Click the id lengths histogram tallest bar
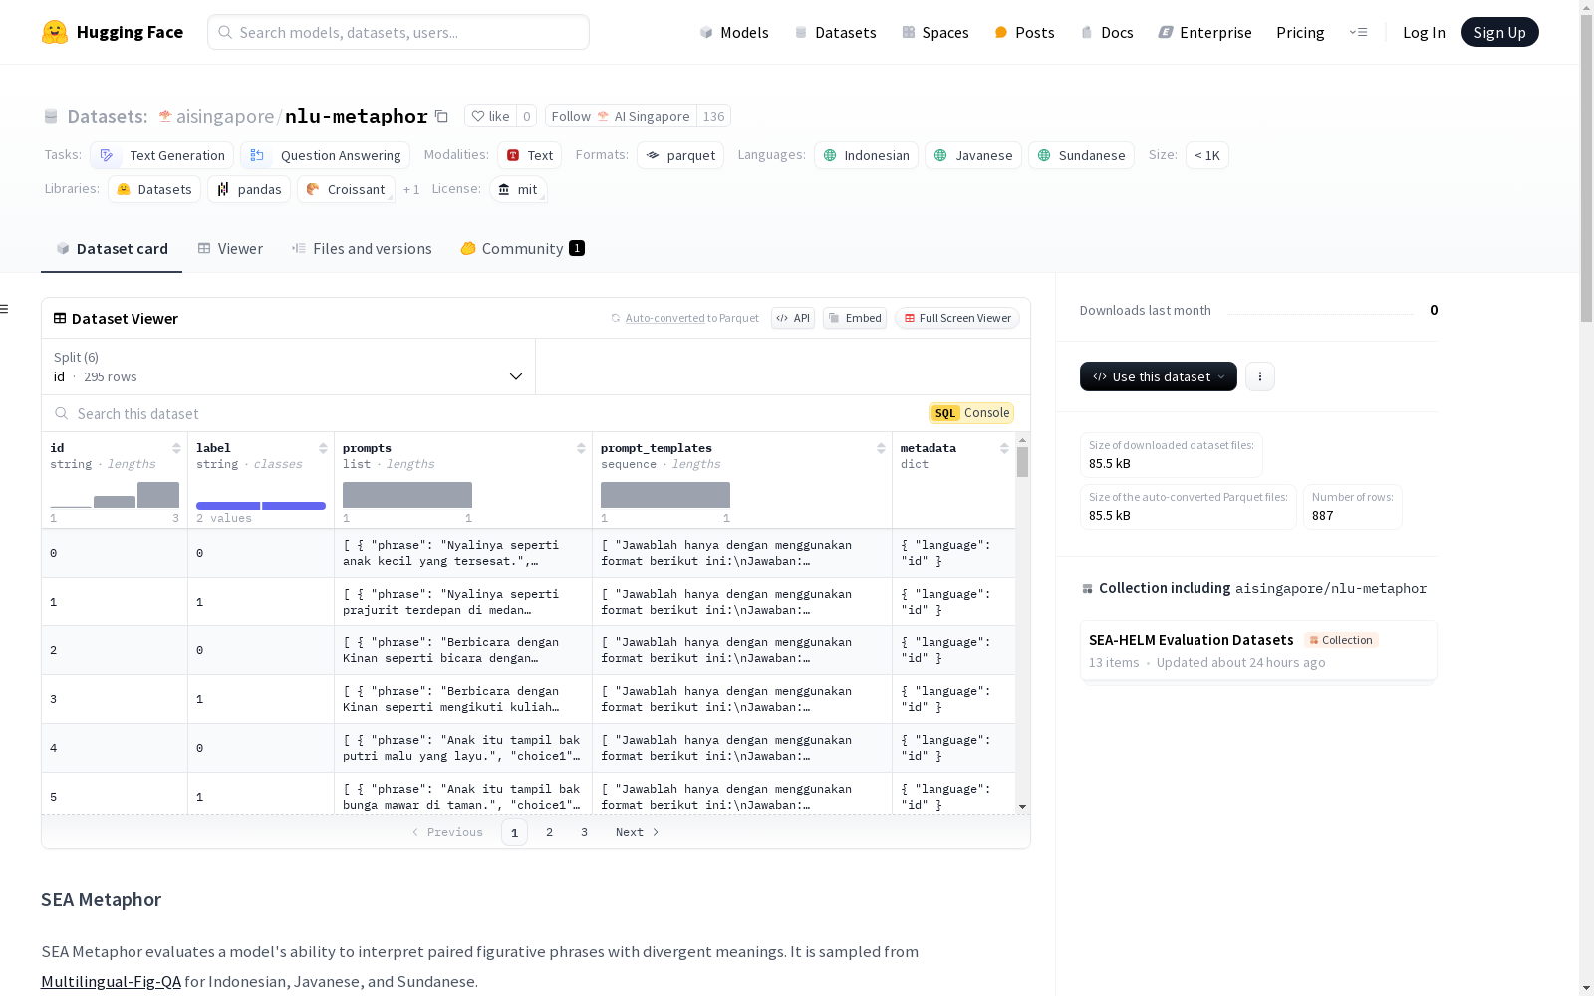Viewport: 1594px width, 996px height. click(x=158, y=495)
